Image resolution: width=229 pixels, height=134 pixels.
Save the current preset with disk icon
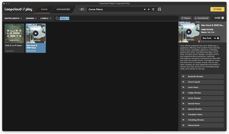tap(159, 9)
